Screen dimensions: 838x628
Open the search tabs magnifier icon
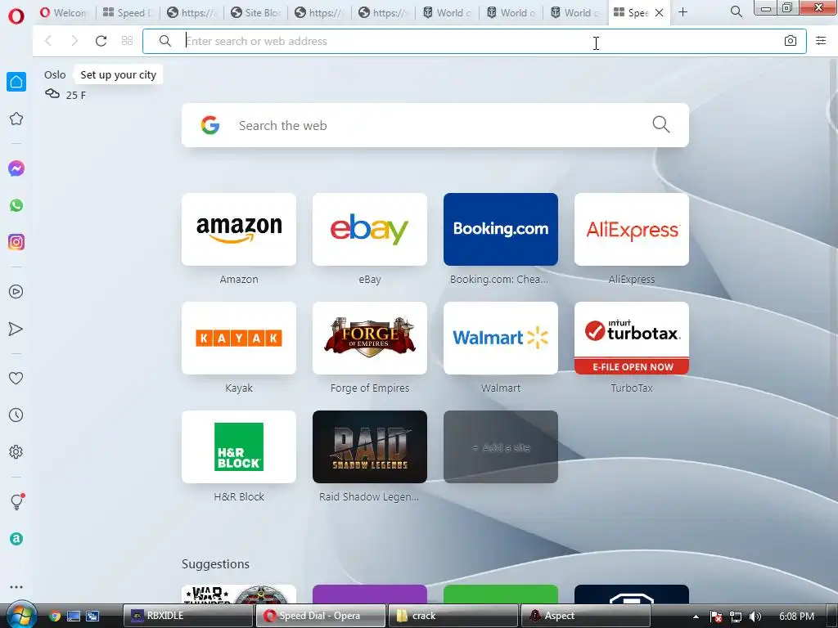tap(736, 11)
